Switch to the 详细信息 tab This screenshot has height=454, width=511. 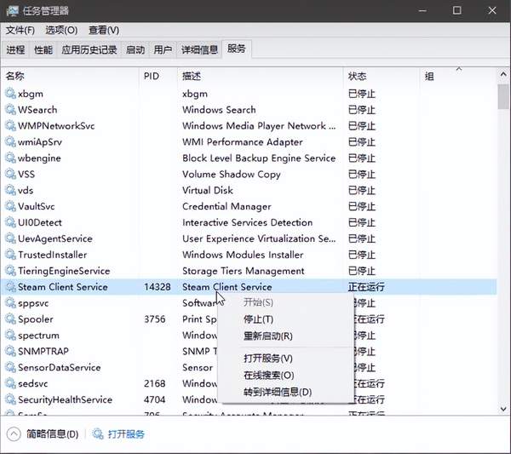[x=199, y=50]
